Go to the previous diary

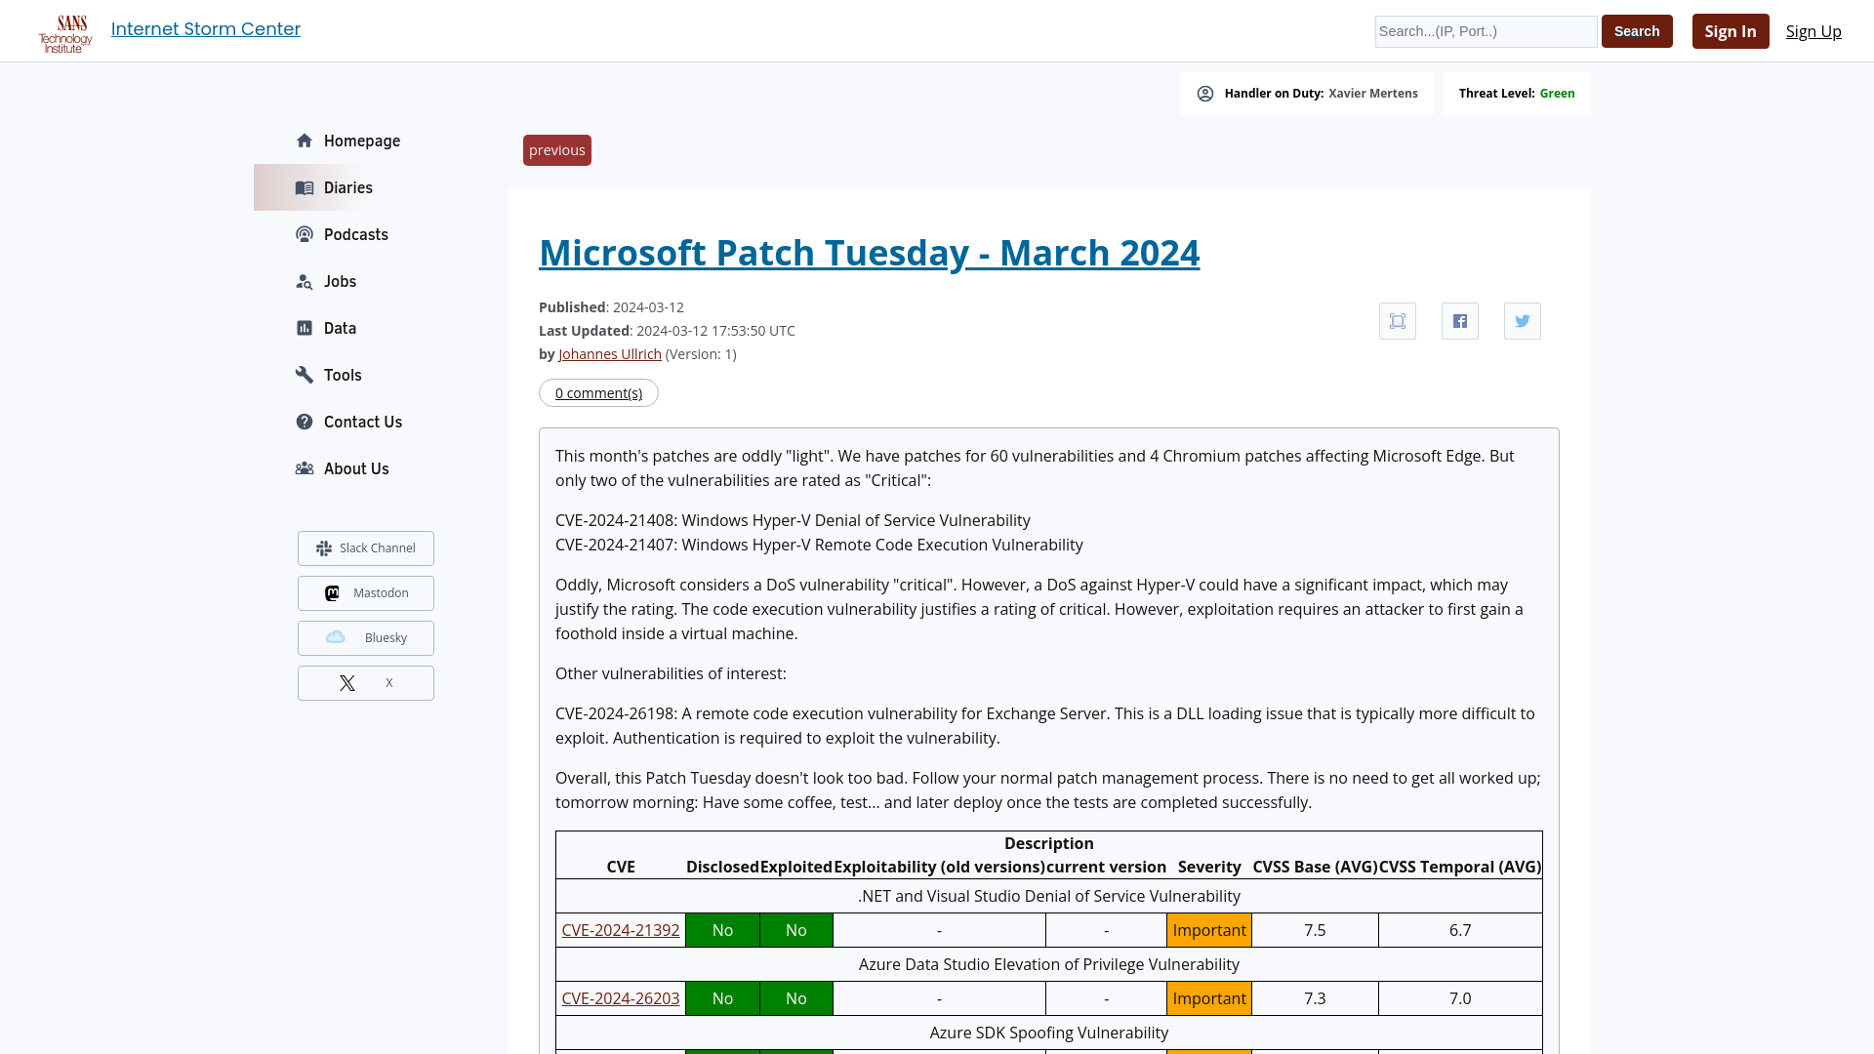557,150
